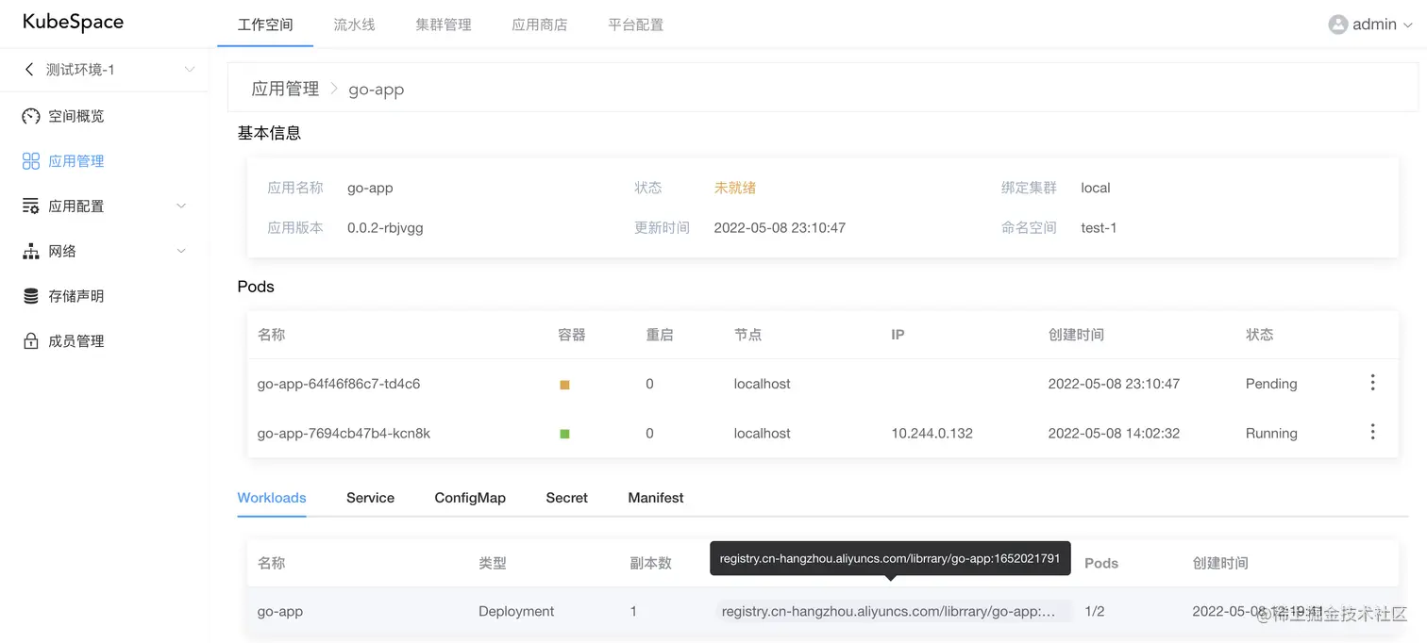The image size is (1427, 643).
Task: Click the 副本数 column header
Action: click(x=651, y=563)
